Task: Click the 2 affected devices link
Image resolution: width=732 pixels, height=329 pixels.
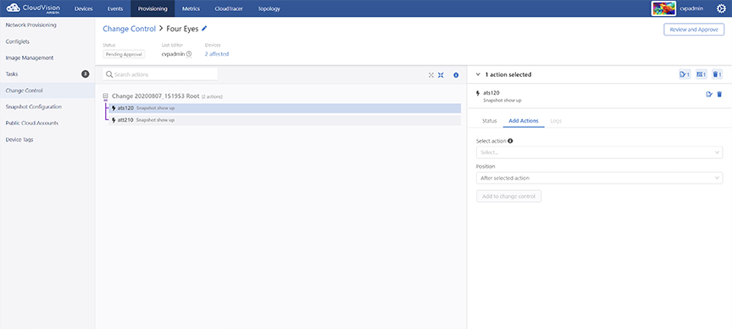Action: point(217,54)
